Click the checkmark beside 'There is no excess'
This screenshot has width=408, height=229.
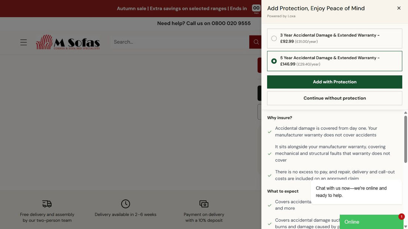[270, 175]
